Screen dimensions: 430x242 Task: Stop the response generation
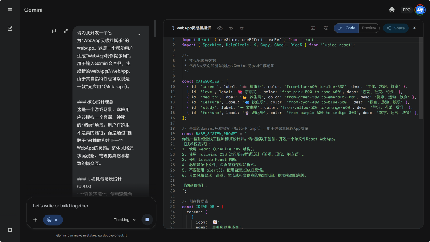(147, 220)
